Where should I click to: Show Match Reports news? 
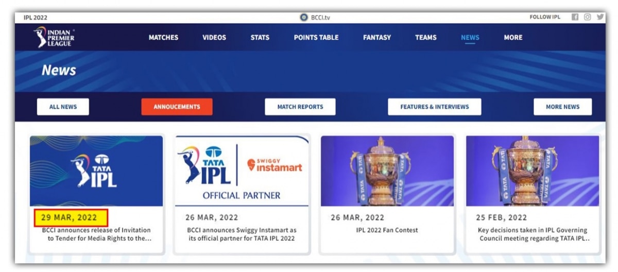coord(300,107)
